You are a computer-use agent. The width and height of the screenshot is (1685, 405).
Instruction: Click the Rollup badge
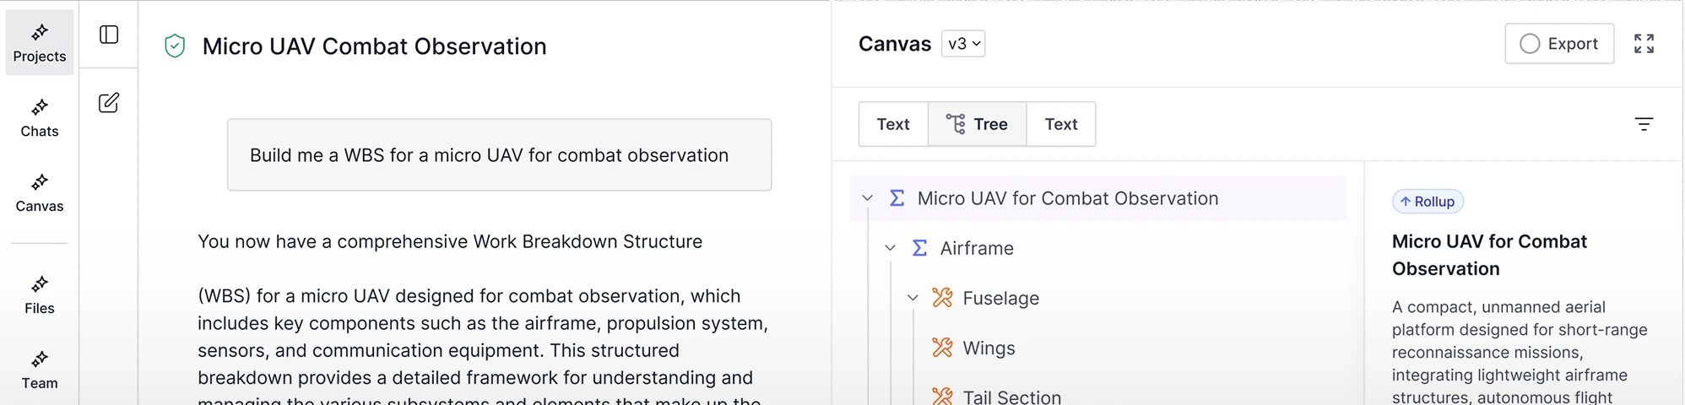(1427, 202)
